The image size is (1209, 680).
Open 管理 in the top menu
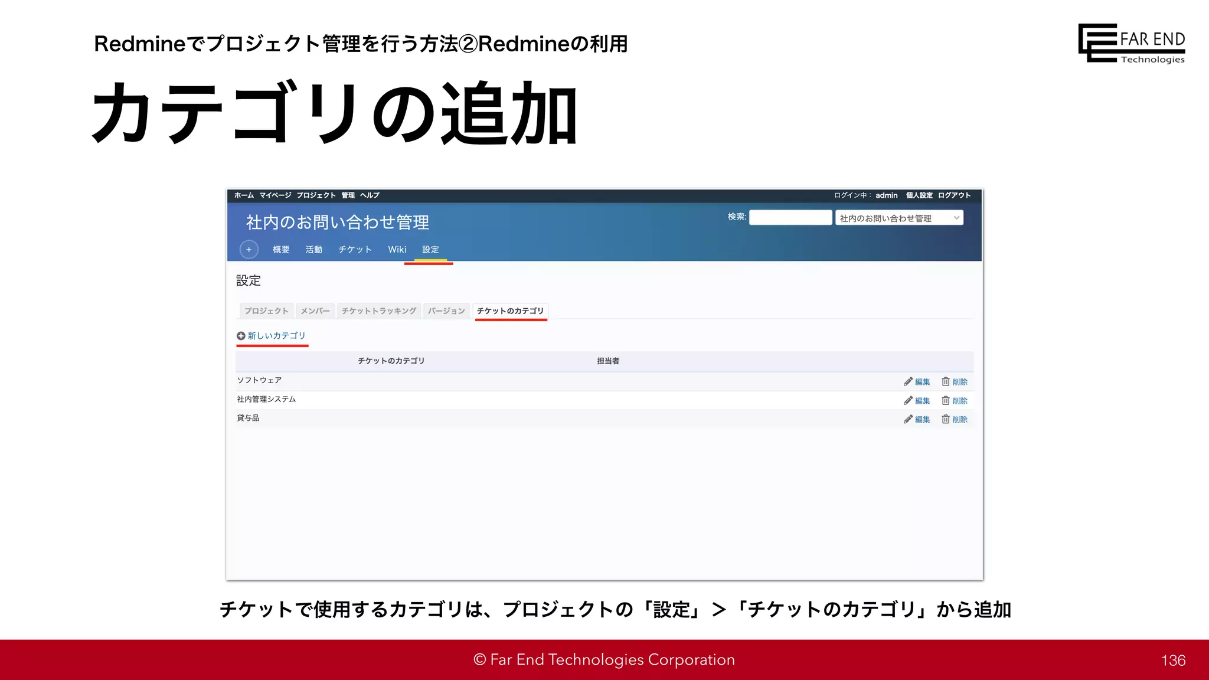[348, 195]
